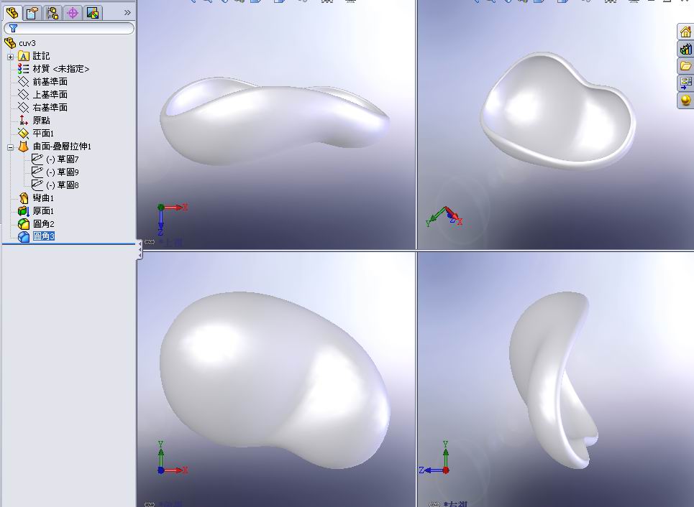694x507 pixels.
Task: Expand the 註記 annotations folder
Action: [x=11, y=57]
